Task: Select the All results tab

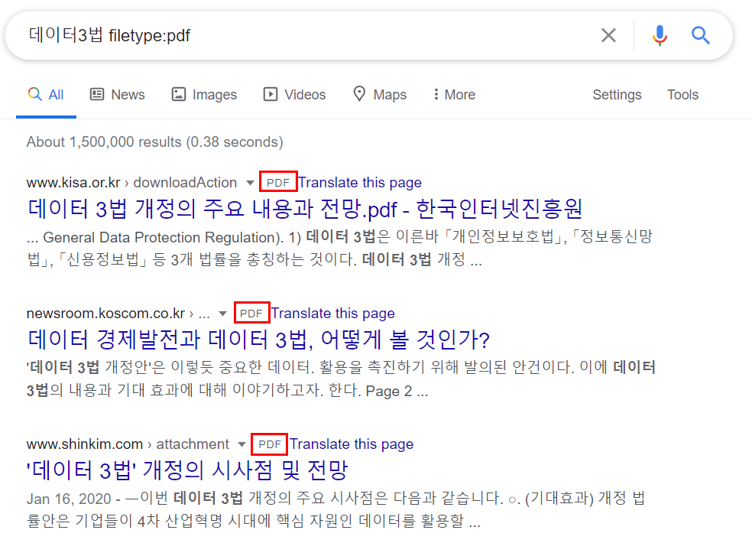Action: pos(46,95)
